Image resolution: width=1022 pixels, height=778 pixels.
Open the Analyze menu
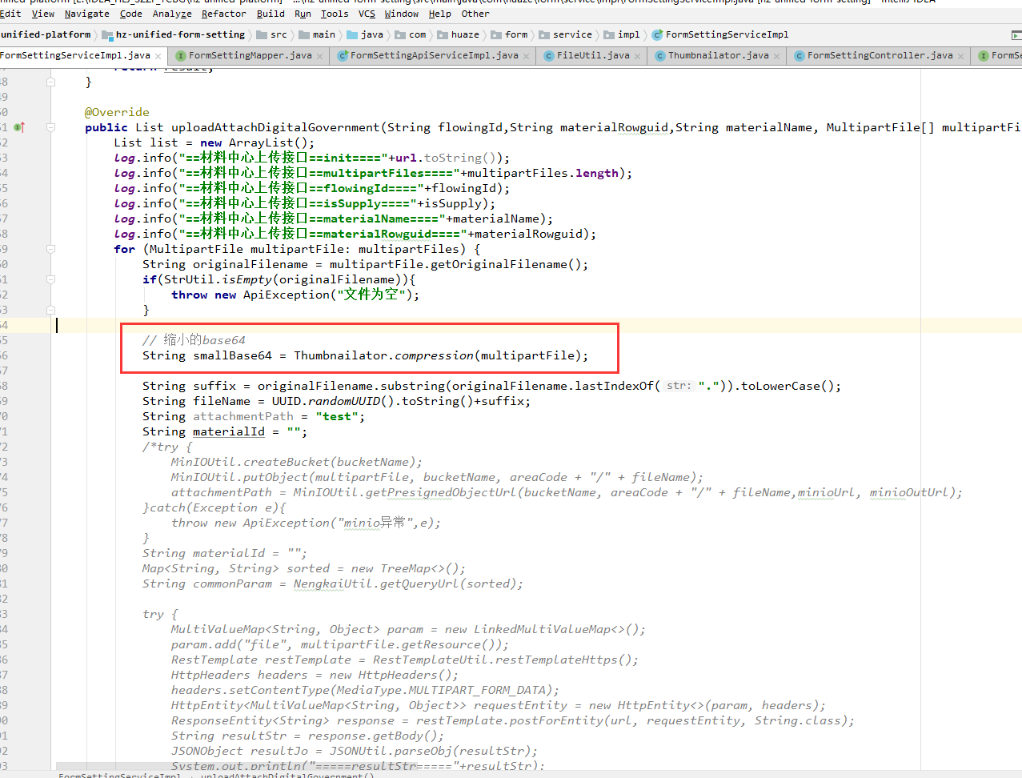point(172,14)
